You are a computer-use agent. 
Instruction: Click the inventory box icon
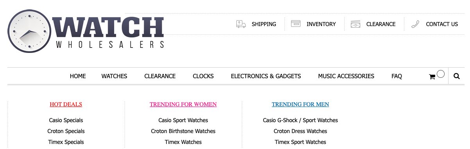[x=296, y=24]
